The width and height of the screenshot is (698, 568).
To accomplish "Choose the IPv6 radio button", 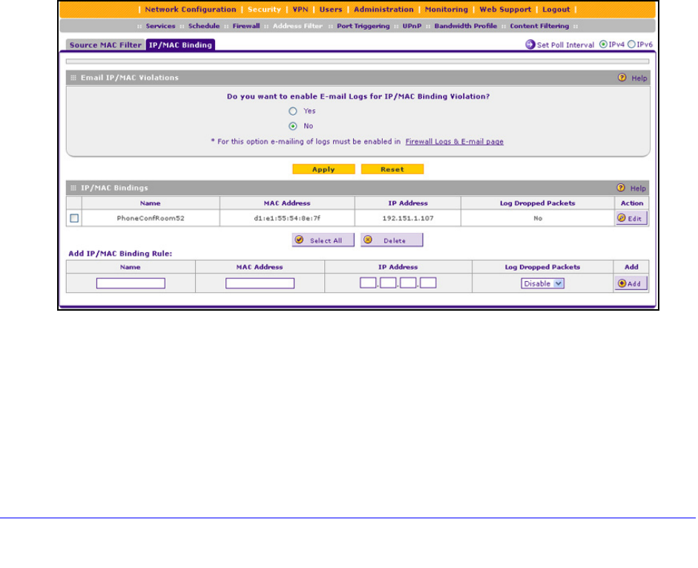I will [631, 44].
